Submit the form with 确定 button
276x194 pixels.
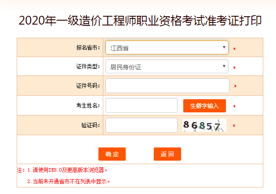112,154
